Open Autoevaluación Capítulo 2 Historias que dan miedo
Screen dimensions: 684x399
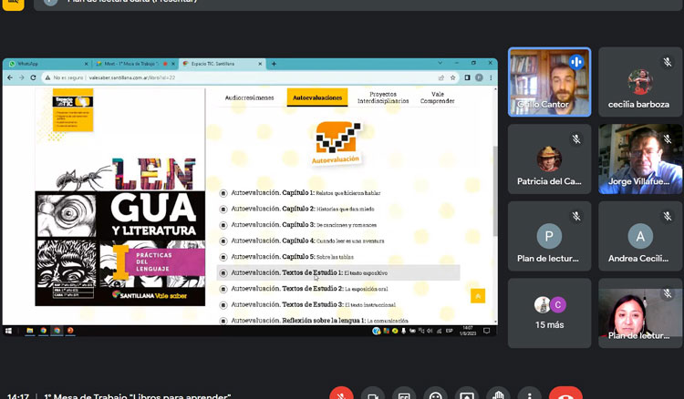click(303, 210)
